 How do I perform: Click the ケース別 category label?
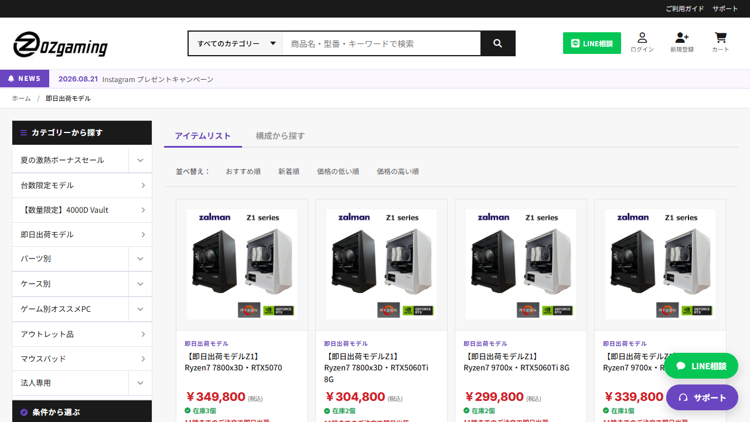(x=35, y=284)
